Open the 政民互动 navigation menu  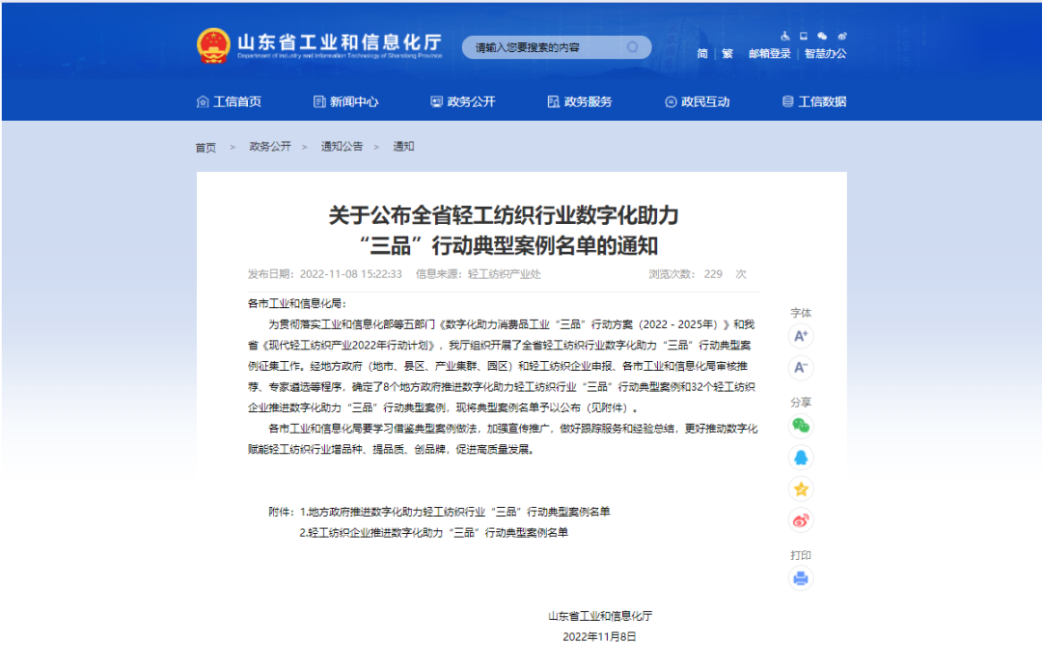699,100
